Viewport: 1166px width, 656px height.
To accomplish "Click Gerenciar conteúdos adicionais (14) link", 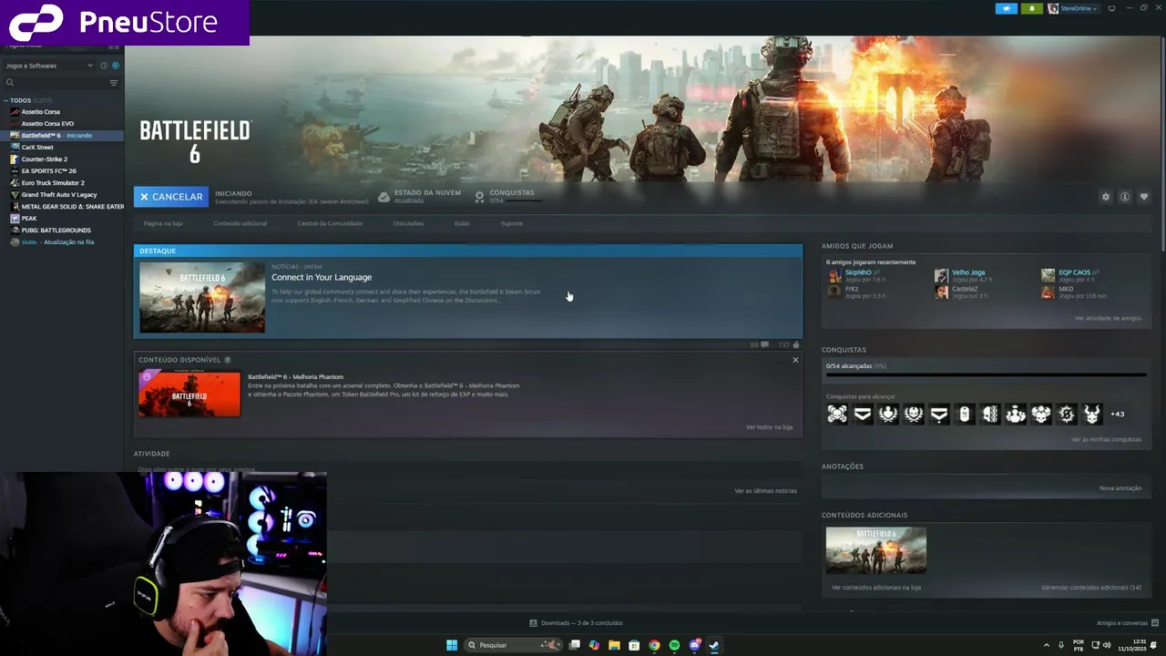I will [x=1091, y=588].
